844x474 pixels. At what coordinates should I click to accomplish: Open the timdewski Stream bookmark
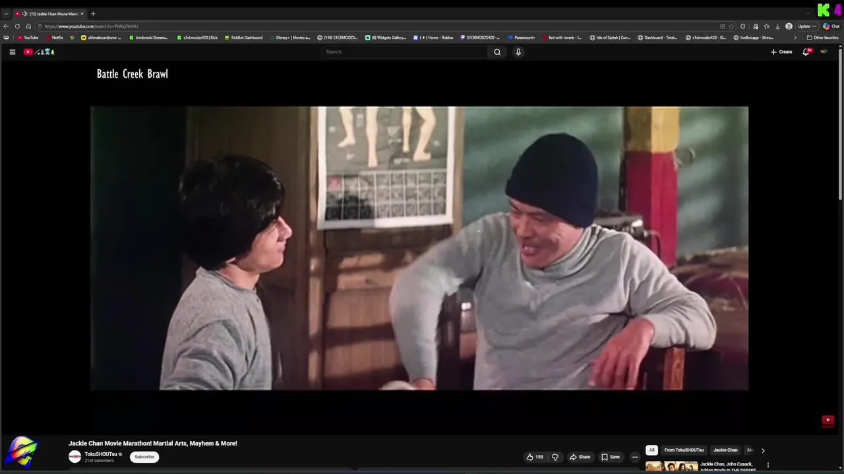pos(148,38)
